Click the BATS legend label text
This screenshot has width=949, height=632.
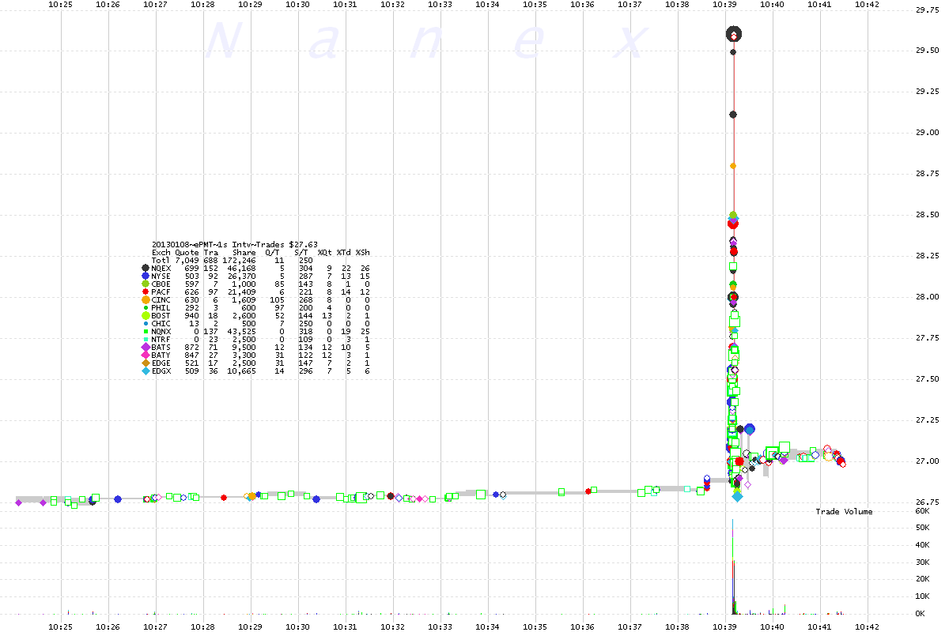click(161, 348)
